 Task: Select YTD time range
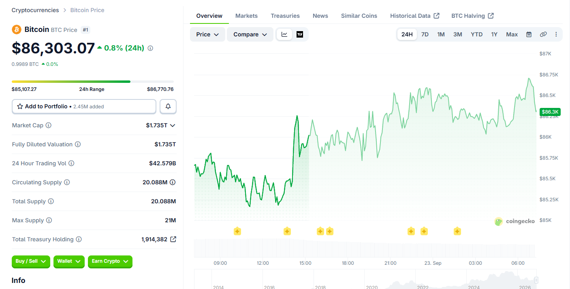(477, 34)
